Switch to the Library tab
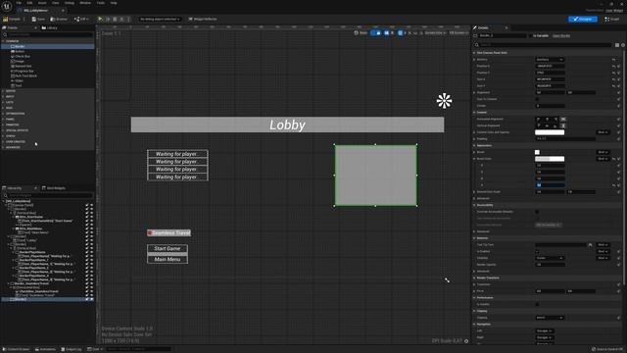Viewport: 627px width, 353px height. point(50,28)
